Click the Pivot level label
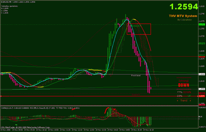The width and height of the screenshot is (206, 132). (x=136, y=75)
